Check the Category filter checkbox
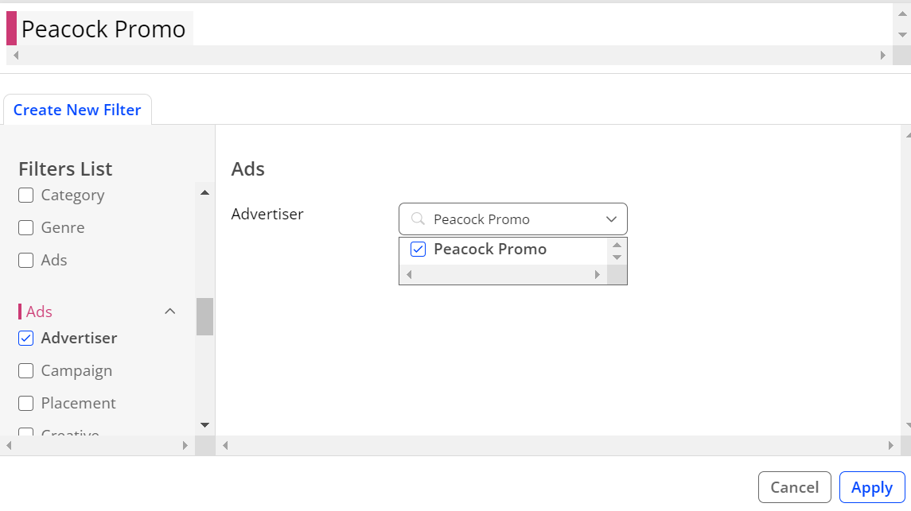Image resolution: width=911 pixels, height=511 pixels. pyautogui.click(x=25, y=195)
